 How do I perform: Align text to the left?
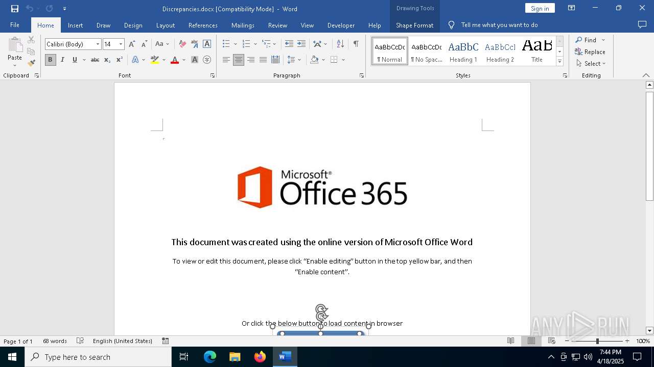(x=226, y=60)
